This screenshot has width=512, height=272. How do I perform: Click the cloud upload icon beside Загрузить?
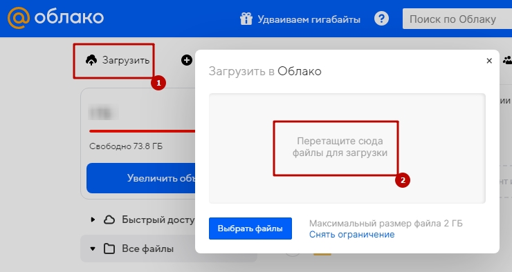[x=91, y=60]
